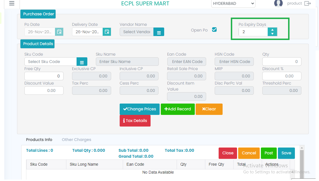This screenshot has height=181, width=319.
Task: Open Tax Details
Action: coord(135,121)
